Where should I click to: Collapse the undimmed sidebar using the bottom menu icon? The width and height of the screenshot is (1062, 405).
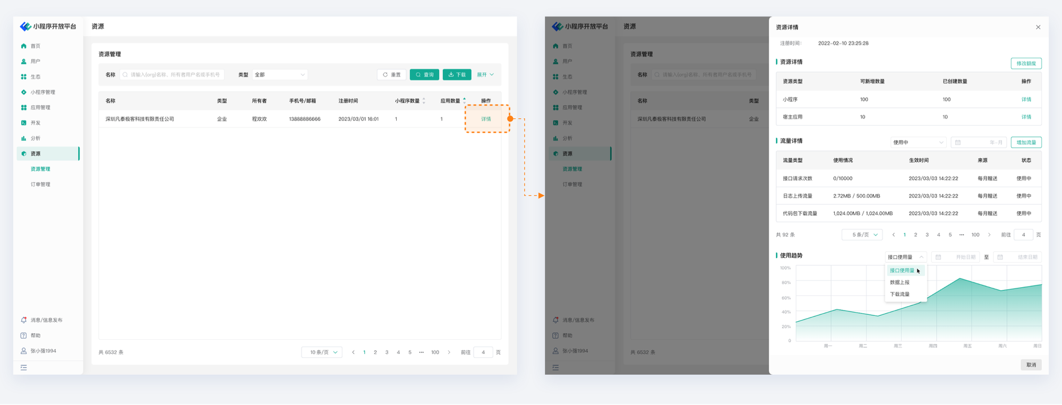[x=23, y=367]
